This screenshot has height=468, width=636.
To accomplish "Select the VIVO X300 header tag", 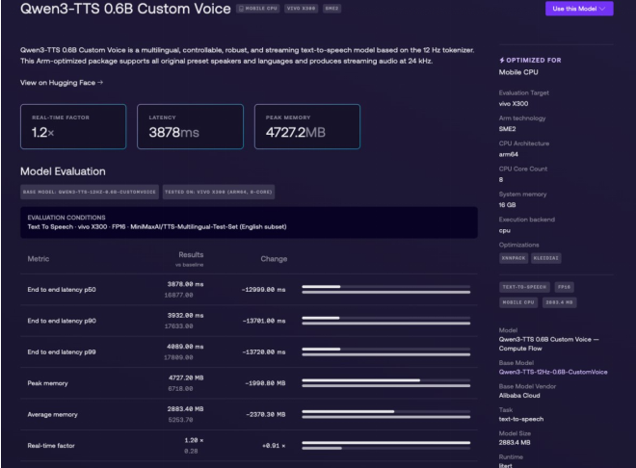I will coord(301,9).
